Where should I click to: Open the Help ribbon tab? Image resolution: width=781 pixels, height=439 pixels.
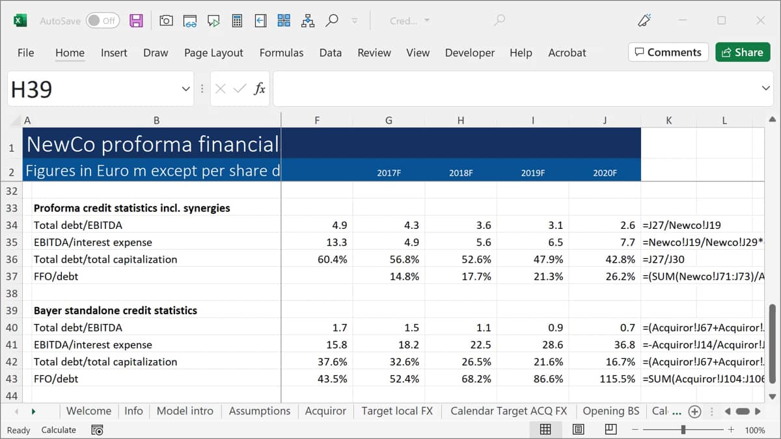[521, 53]
